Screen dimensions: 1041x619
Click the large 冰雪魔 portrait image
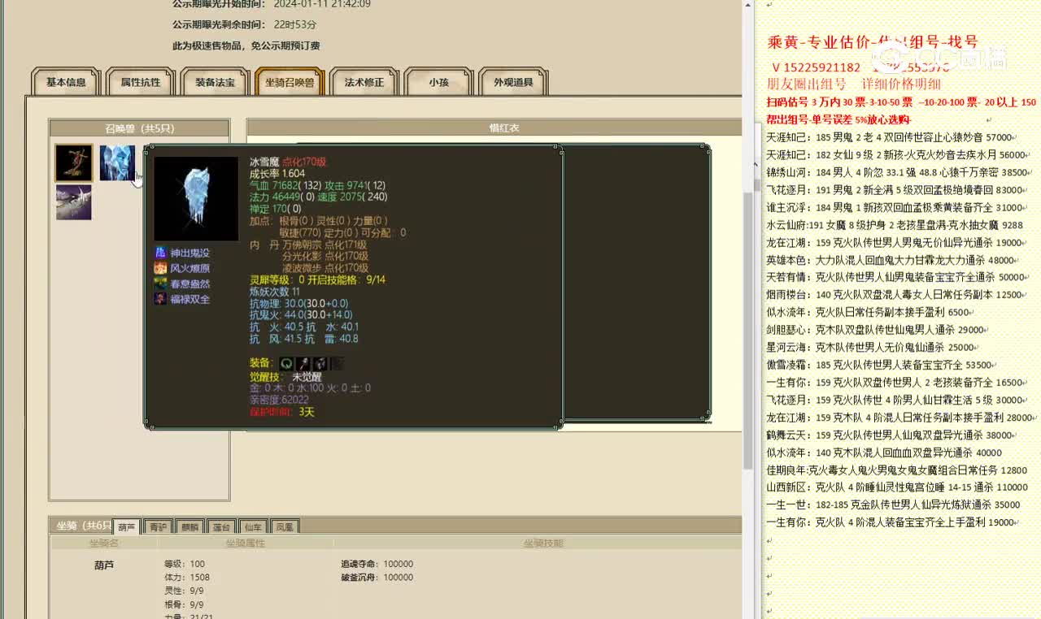point(196,198)
